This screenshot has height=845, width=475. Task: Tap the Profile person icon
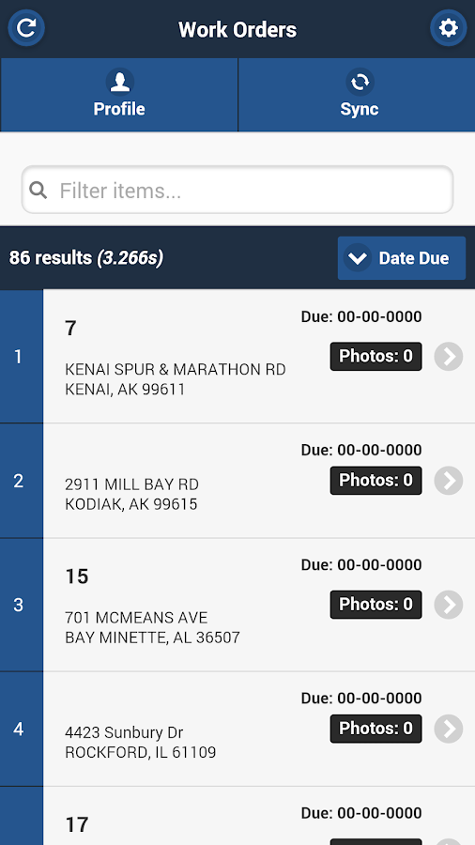click(119, 82)
